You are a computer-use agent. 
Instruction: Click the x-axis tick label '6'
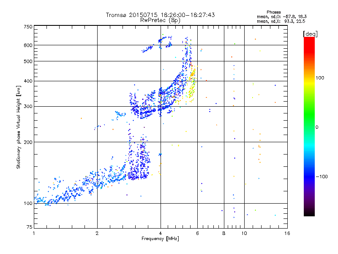pos(197,233)
